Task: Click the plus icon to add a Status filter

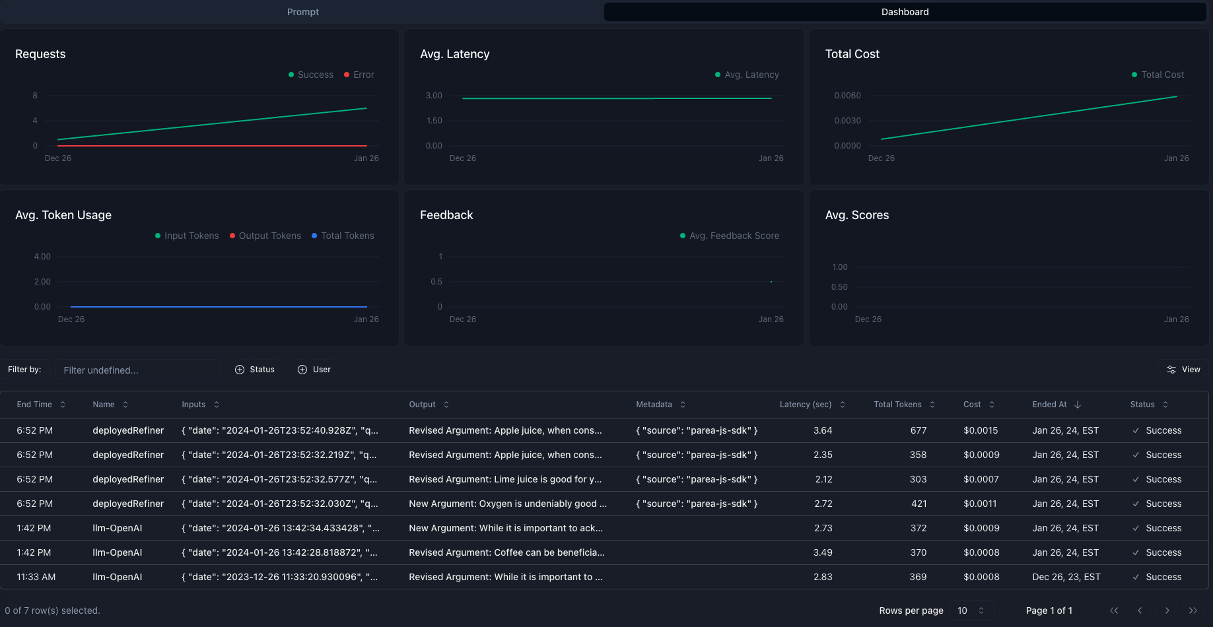Action: 238,369
